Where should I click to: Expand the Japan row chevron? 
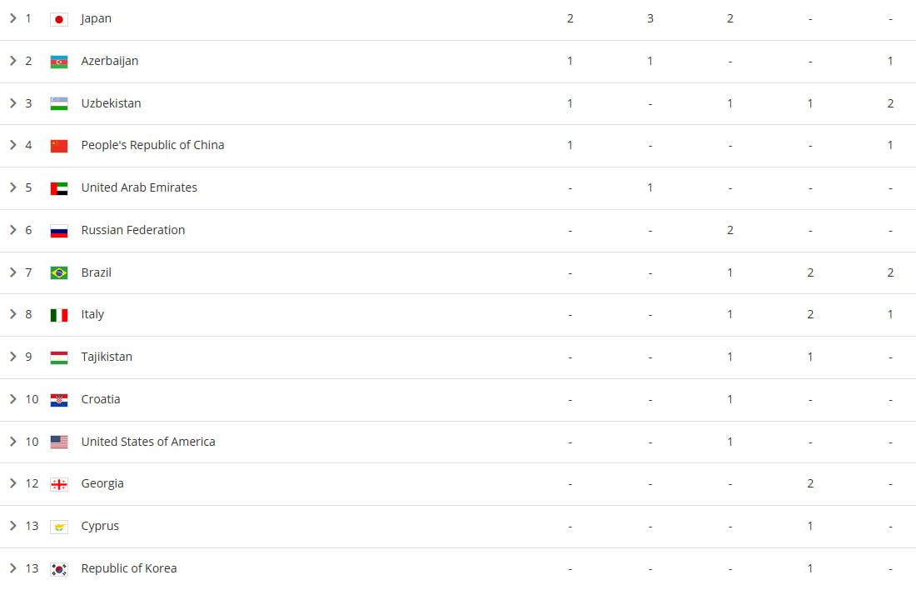pos(12,18)
